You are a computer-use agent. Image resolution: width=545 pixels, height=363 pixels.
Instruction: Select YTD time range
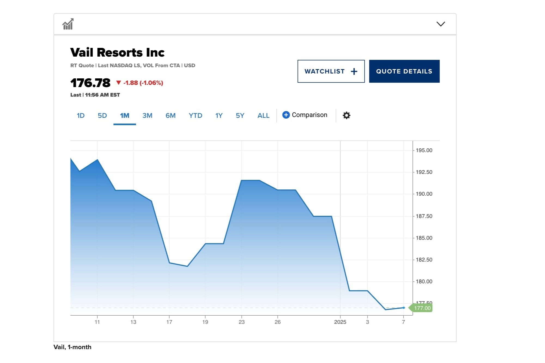tap(195, 116)
